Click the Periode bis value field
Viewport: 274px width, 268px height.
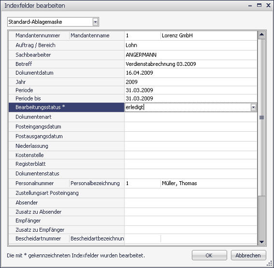[x=191, y=98]
